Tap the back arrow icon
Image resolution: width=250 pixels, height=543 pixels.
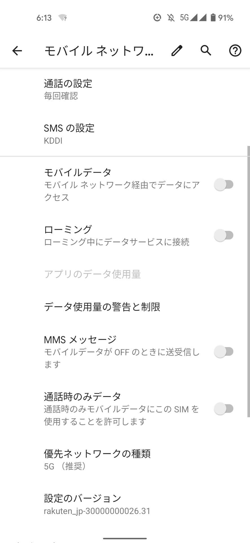pos(17,51)
